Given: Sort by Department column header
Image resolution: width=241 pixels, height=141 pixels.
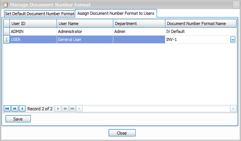Looking at the screenshot, I should click(139, 23).
